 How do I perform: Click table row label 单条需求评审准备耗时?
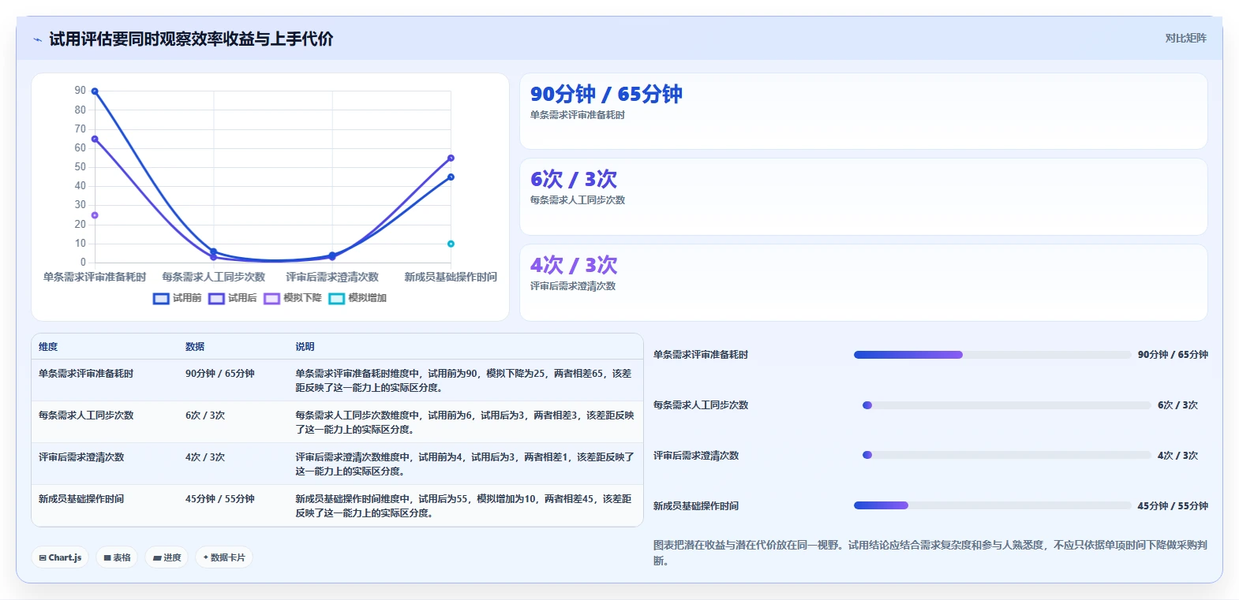[86, 374]
